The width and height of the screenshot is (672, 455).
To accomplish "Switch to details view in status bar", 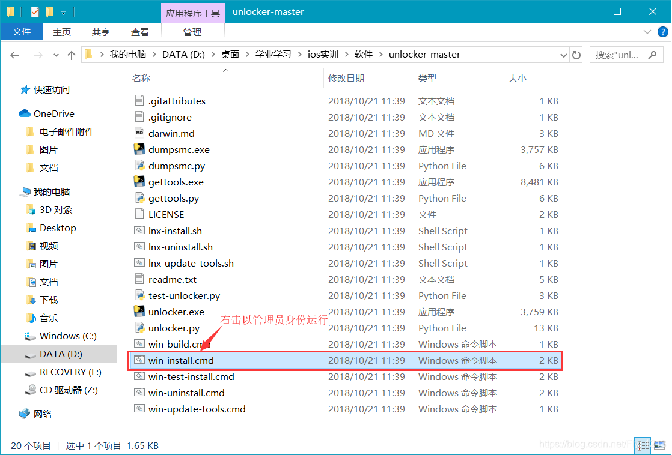I will tap(642, 445).
